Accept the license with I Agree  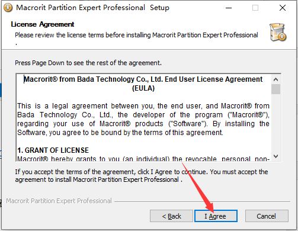pos(216,216)
